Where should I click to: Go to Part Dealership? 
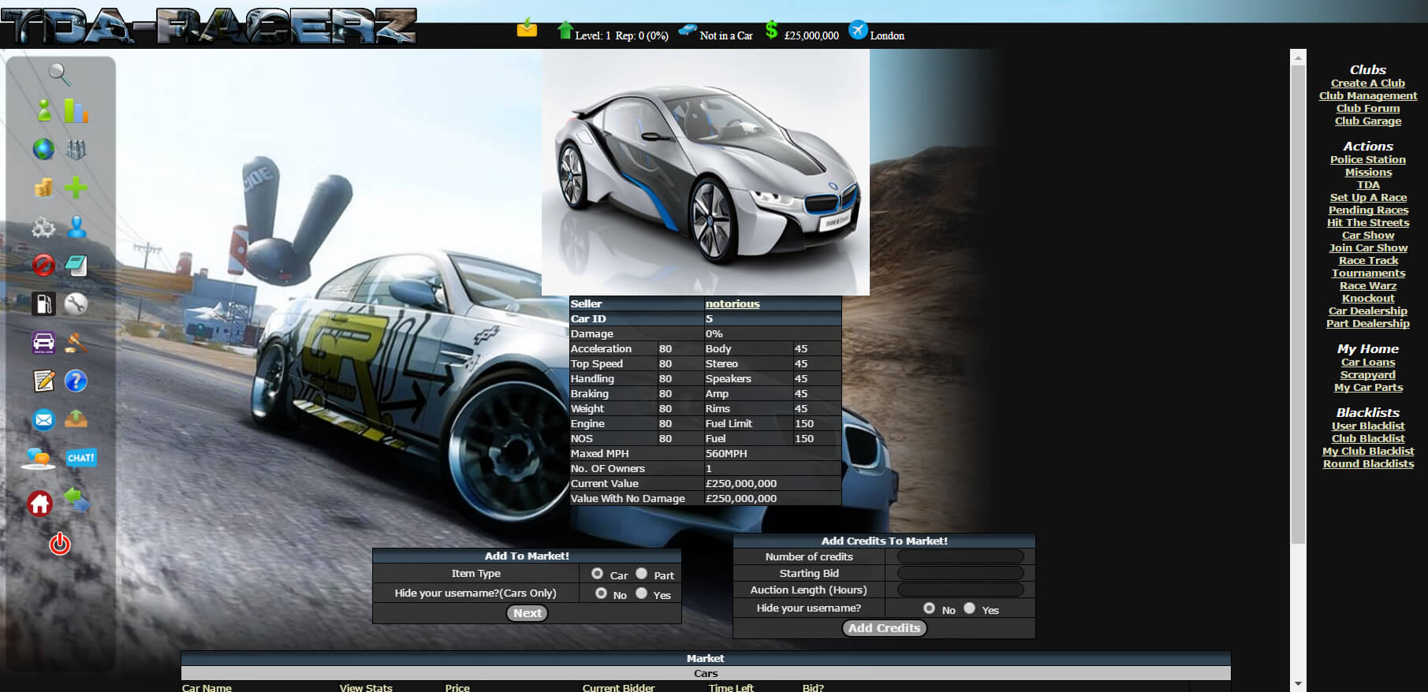pos(1368,323)
